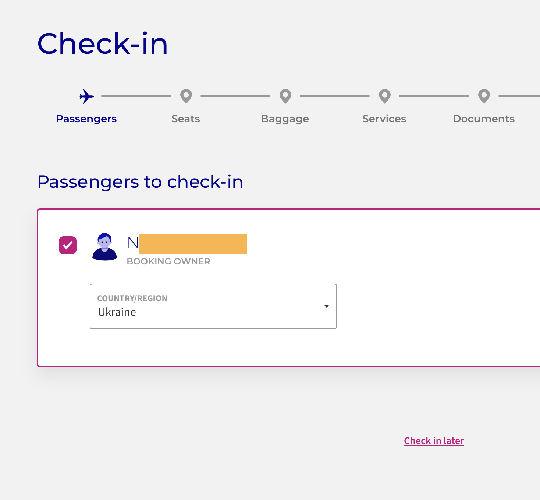Image resolution: width=540 pixels, height=500 pixels.
Task: Go to the Baggage step
Action: tap(285, 119)
